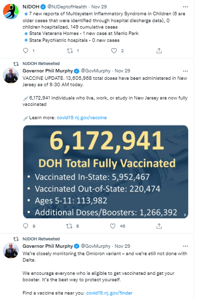Open the 6,172,941 Fully Vaccinated image
The width and height of the screenshot is (197, 299).
tap(105, 171)
